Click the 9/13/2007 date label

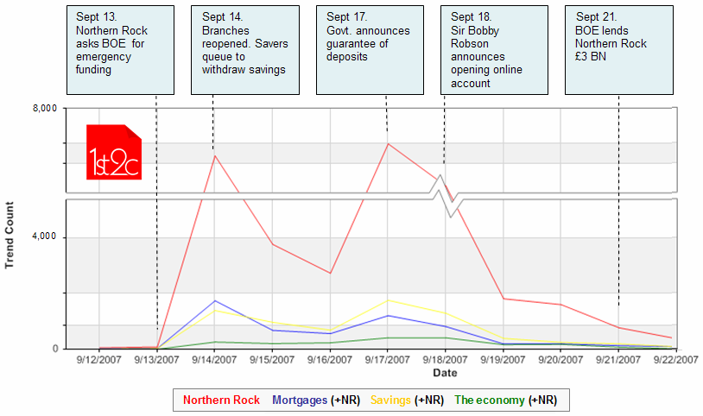coord(156,360)
